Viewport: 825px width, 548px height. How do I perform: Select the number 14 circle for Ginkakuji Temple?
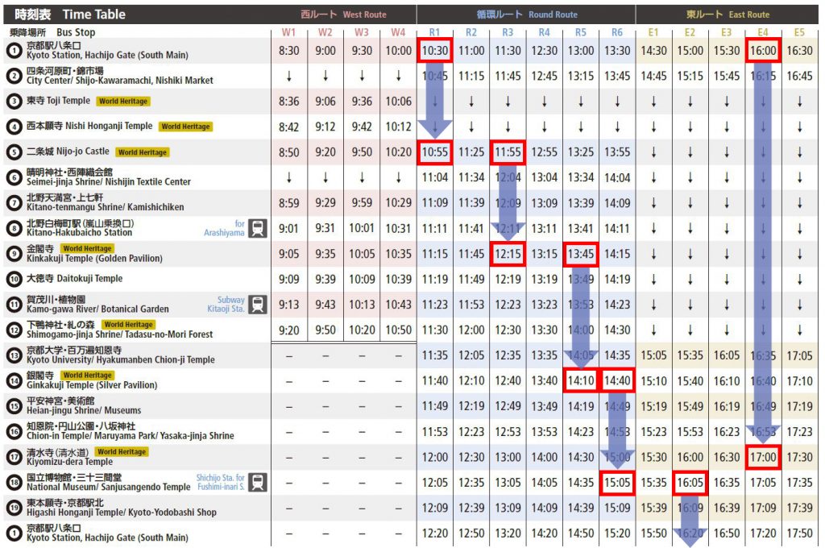point(14,380)
